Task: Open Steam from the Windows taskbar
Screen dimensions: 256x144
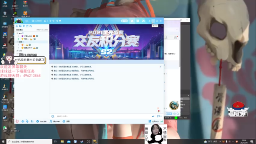Action: (x=82, y=142)
